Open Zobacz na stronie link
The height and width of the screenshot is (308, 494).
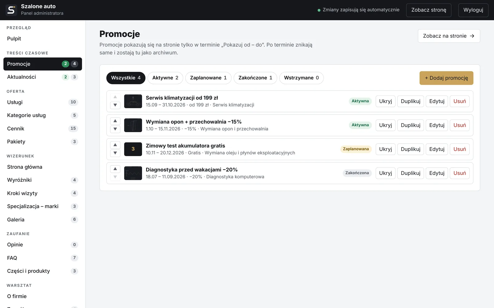pos(449,36)
